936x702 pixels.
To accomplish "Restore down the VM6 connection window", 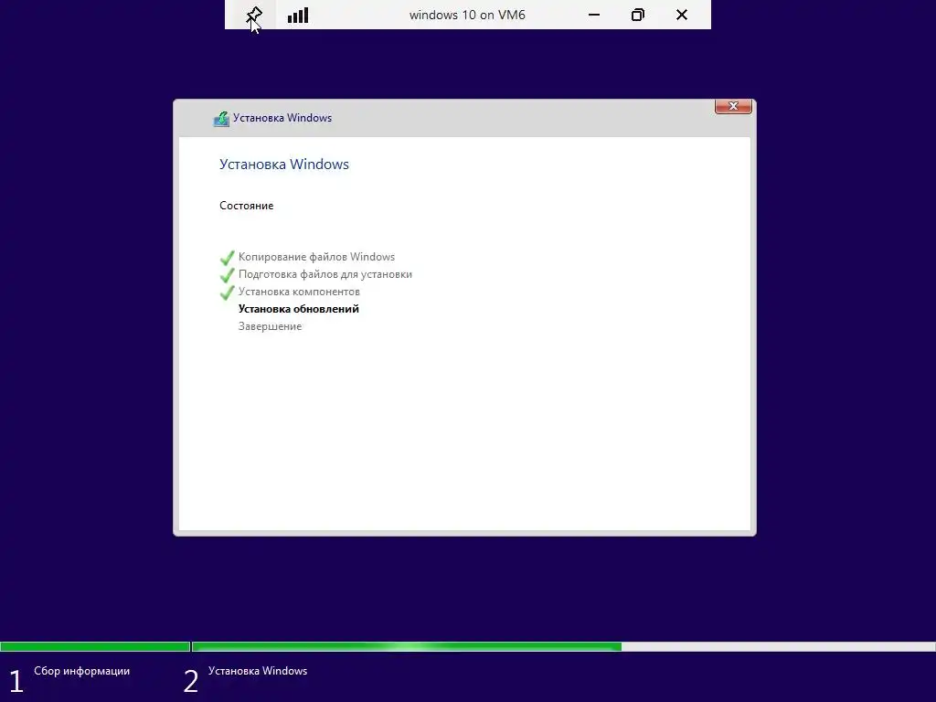I will [637, 15].
